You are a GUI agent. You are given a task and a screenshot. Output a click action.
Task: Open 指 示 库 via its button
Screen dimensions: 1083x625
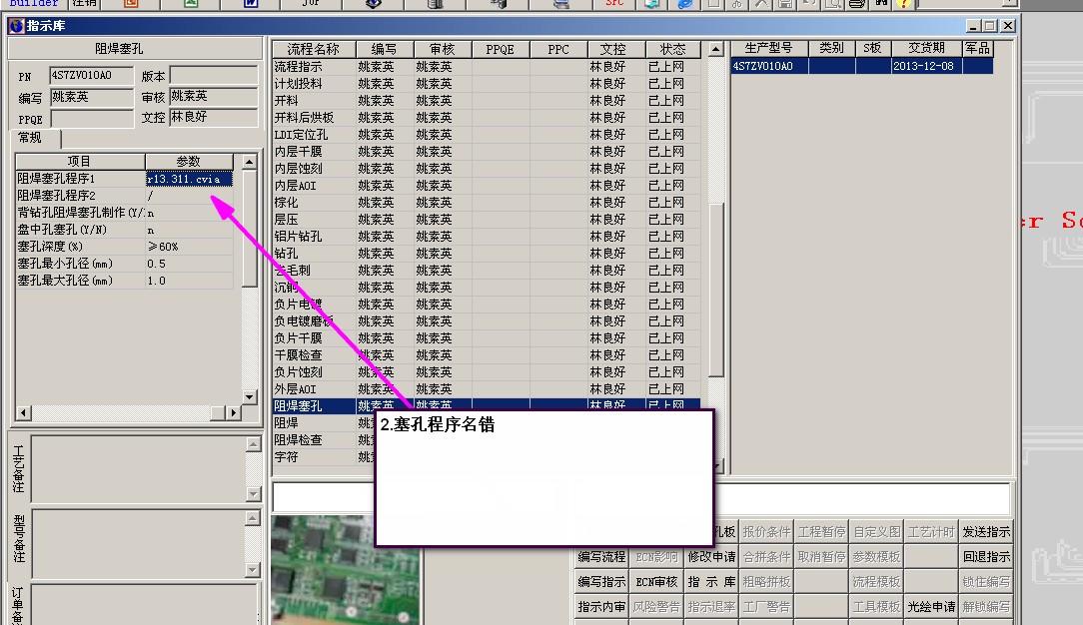(711, 582)
